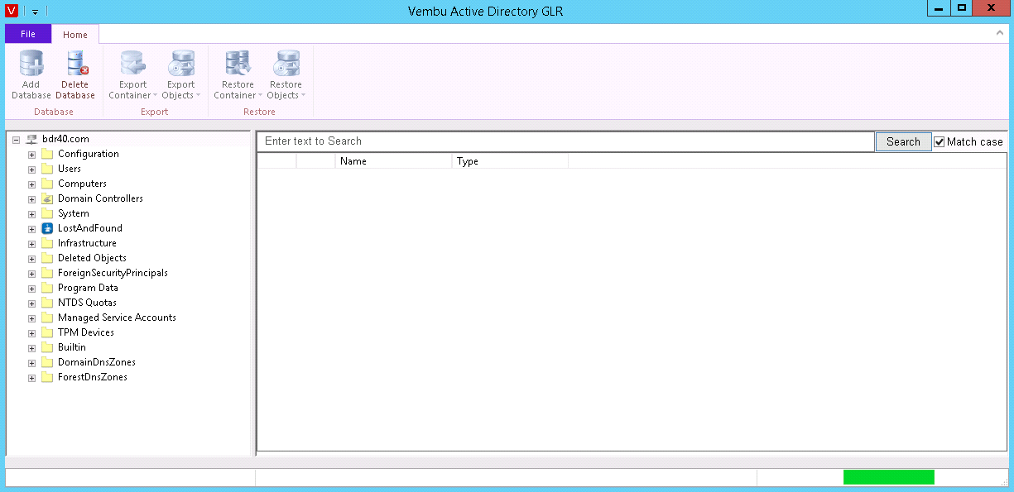Click the System folder icon
This screenshot has width=1014, height=492.
[47, 213]
